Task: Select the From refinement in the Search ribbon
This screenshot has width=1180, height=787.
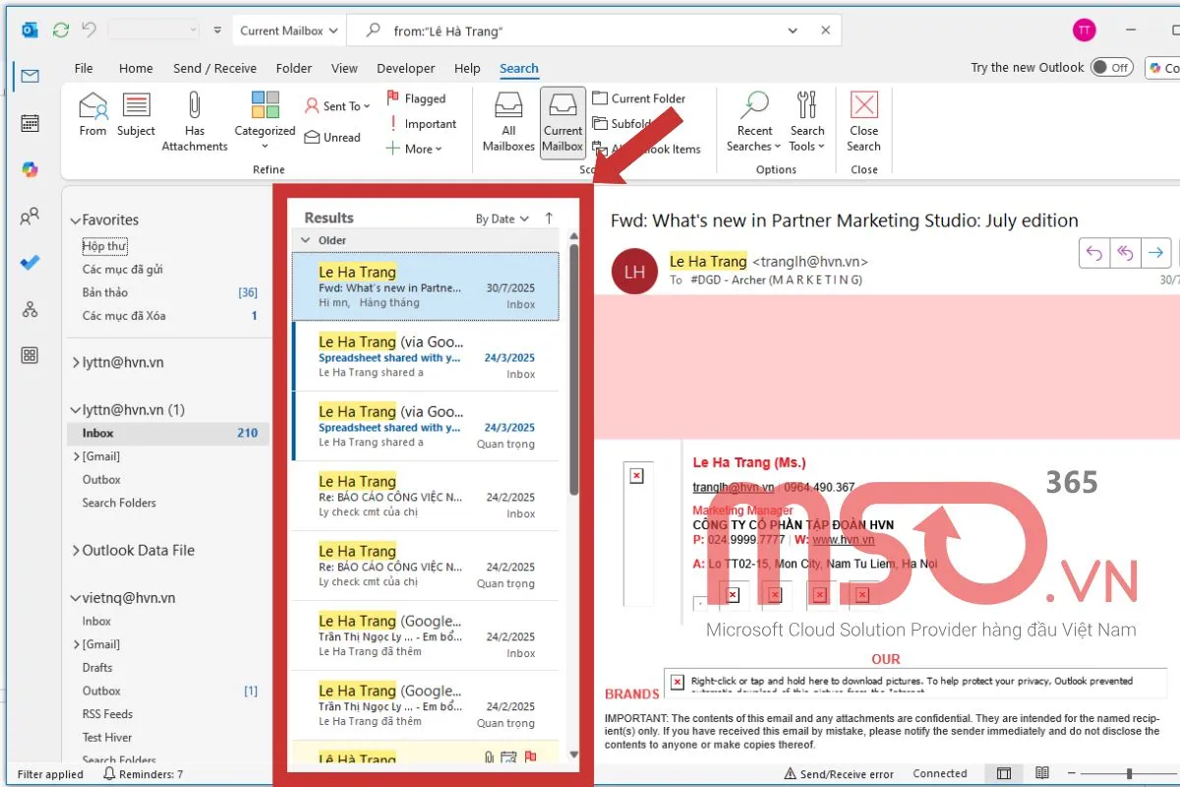Action: click(x=91, y=120)
